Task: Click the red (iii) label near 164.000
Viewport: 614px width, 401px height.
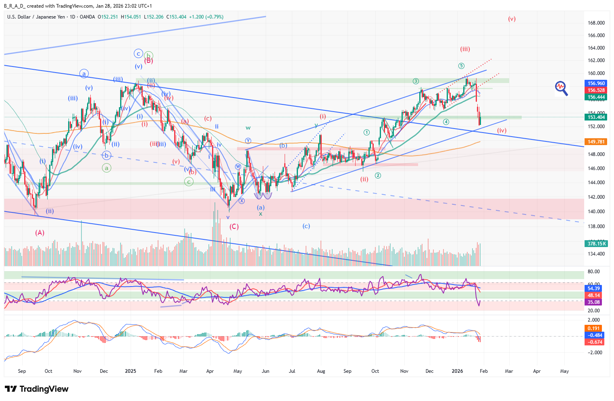Action: 465,49
